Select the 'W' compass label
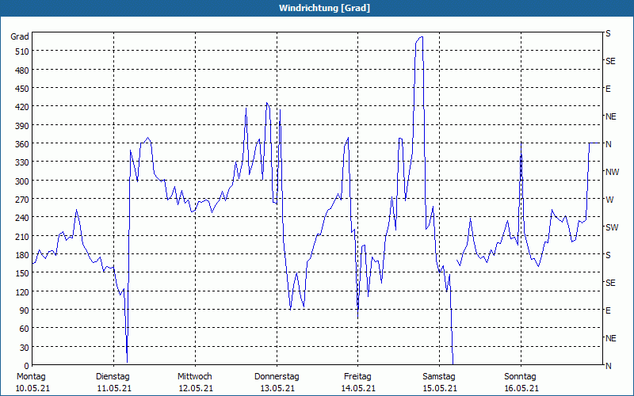The width and height of the screenshot is (634, 396). point(609,200)
